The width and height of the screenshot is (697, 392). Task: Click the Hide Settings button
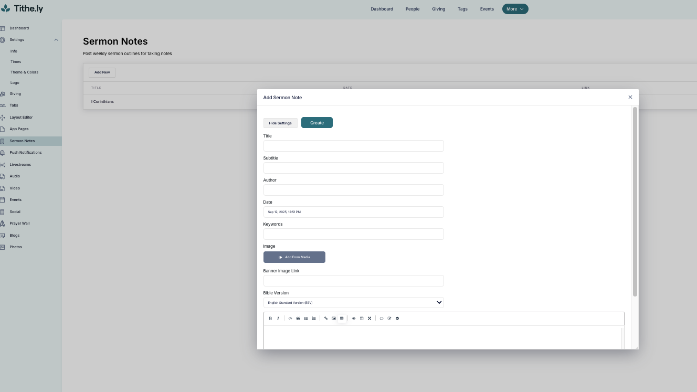click(x=280, y=123)
